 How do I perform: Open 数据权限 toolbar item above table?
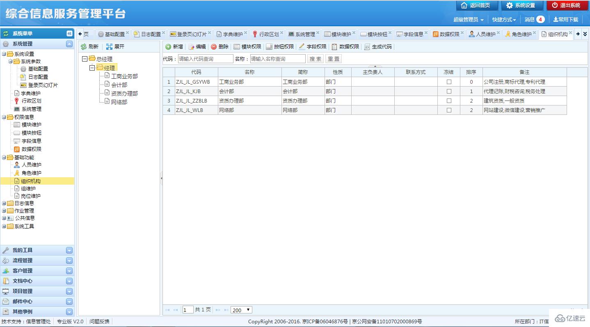[x=345, y=47]
